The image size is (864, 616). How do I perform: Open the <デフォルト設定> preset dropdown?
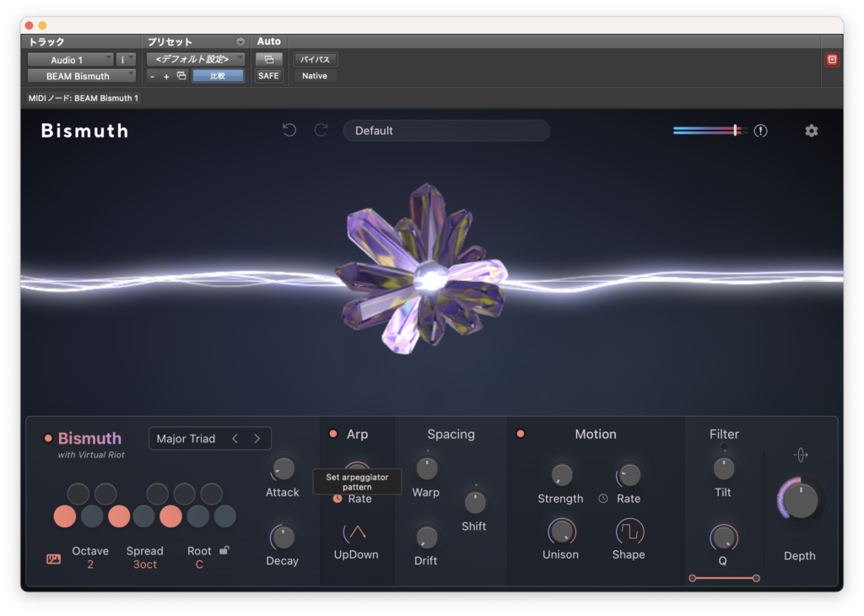click(196, 59)
